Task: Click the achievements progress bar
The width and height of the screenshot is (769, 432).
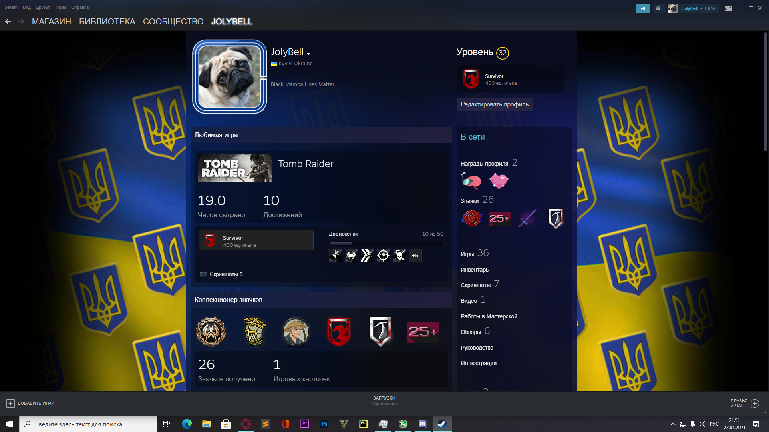Action: tap(387, 243)
